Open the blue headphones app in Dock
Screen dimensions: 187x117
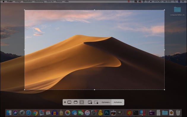[55, 113]
